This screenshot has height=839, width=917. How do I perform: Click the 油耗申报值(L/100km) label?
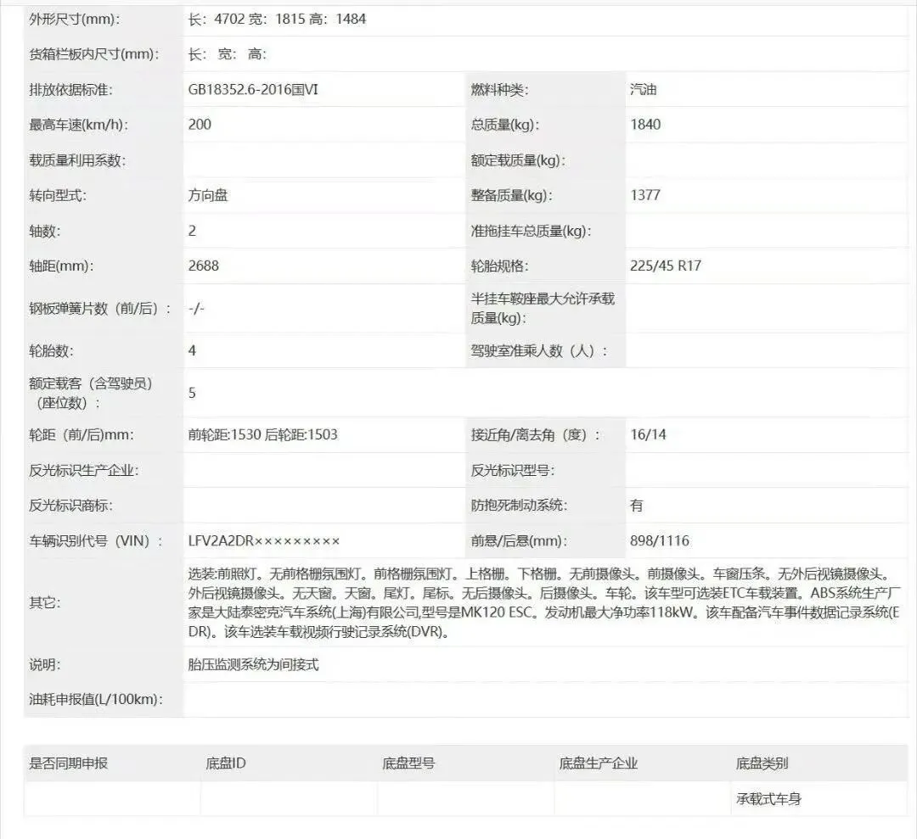(96, 699)
